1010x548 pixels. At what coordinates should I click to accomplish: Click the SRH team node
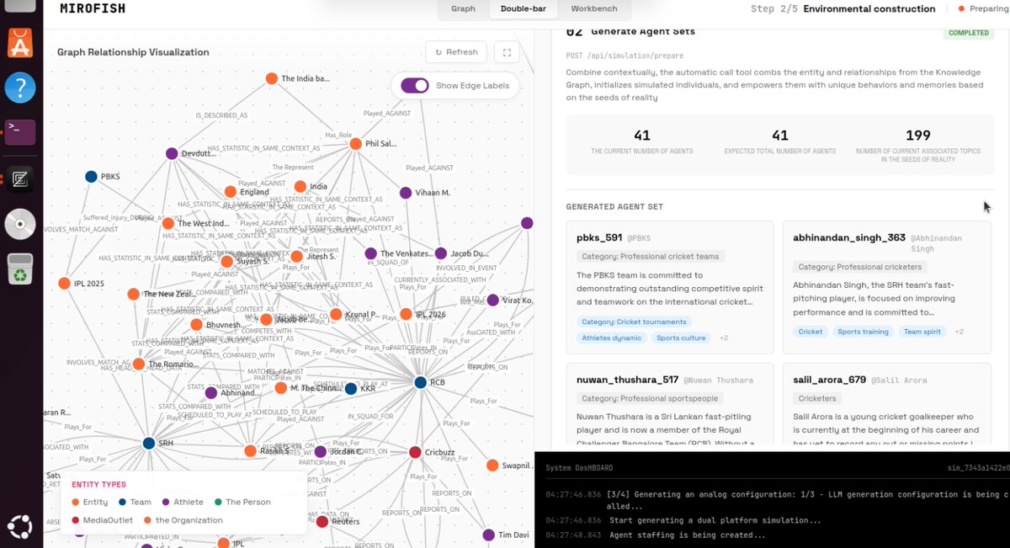(x=149, y=443)
